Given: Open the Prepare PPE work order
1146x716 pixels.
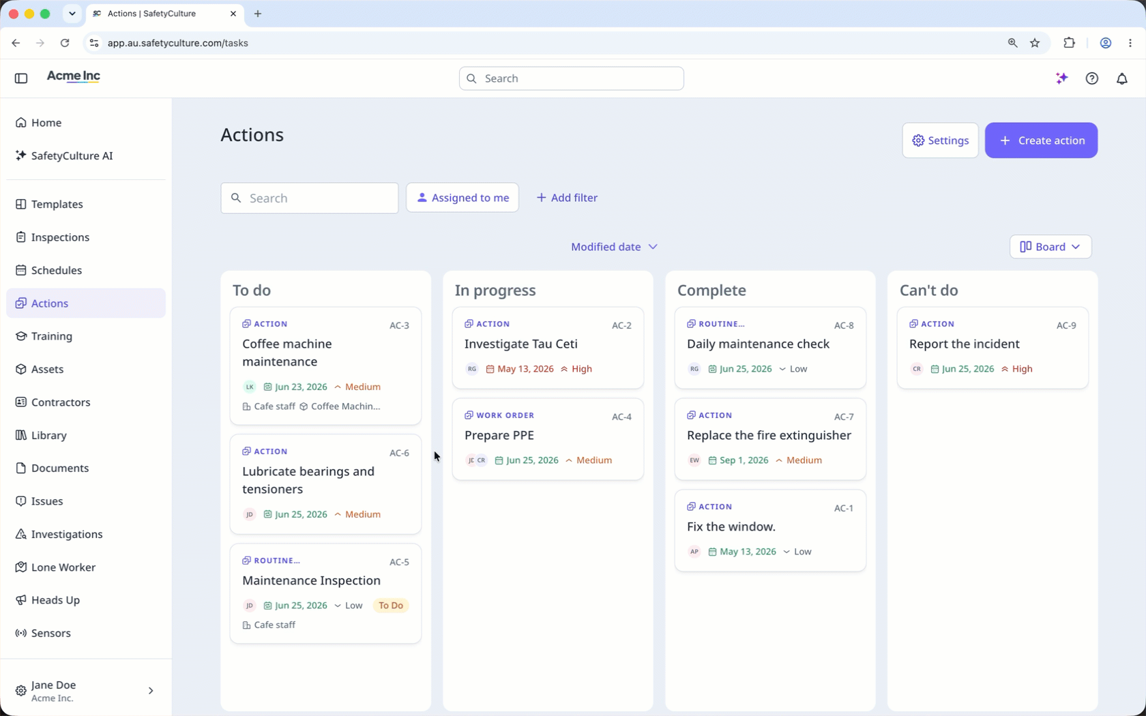Looking at the screenshot, I should tap(548, 439).
